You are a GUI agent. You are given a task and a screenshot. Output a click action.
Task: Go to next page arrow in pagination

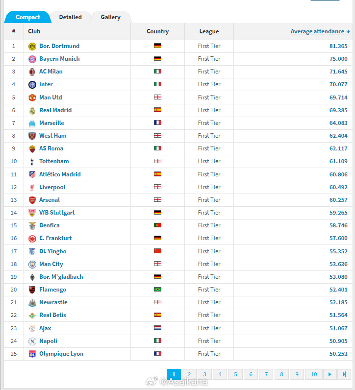coord(330,374)
